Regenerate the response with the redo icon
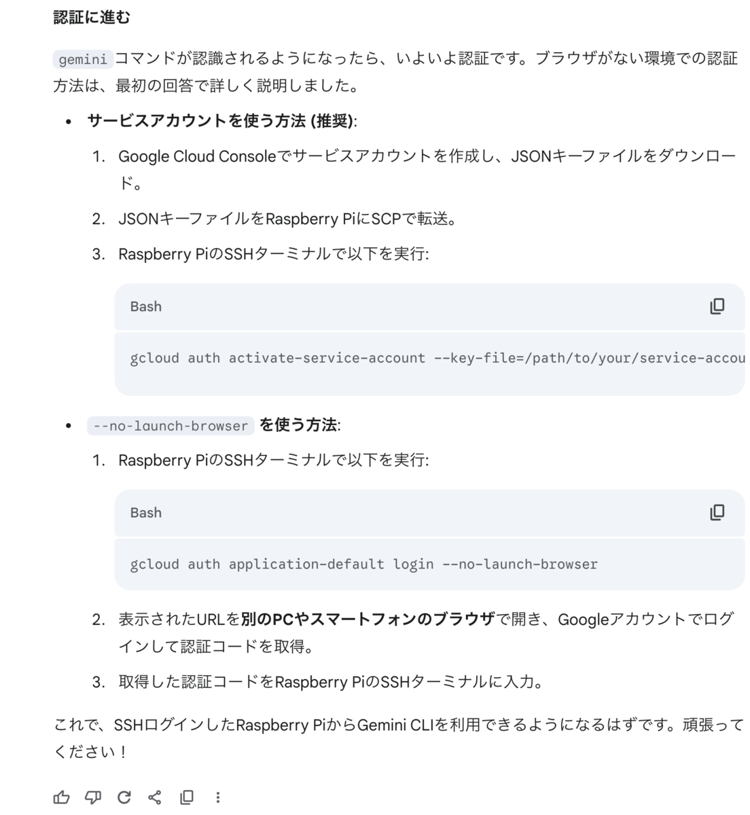The image size is (750, 815). (x=124, y=797)
